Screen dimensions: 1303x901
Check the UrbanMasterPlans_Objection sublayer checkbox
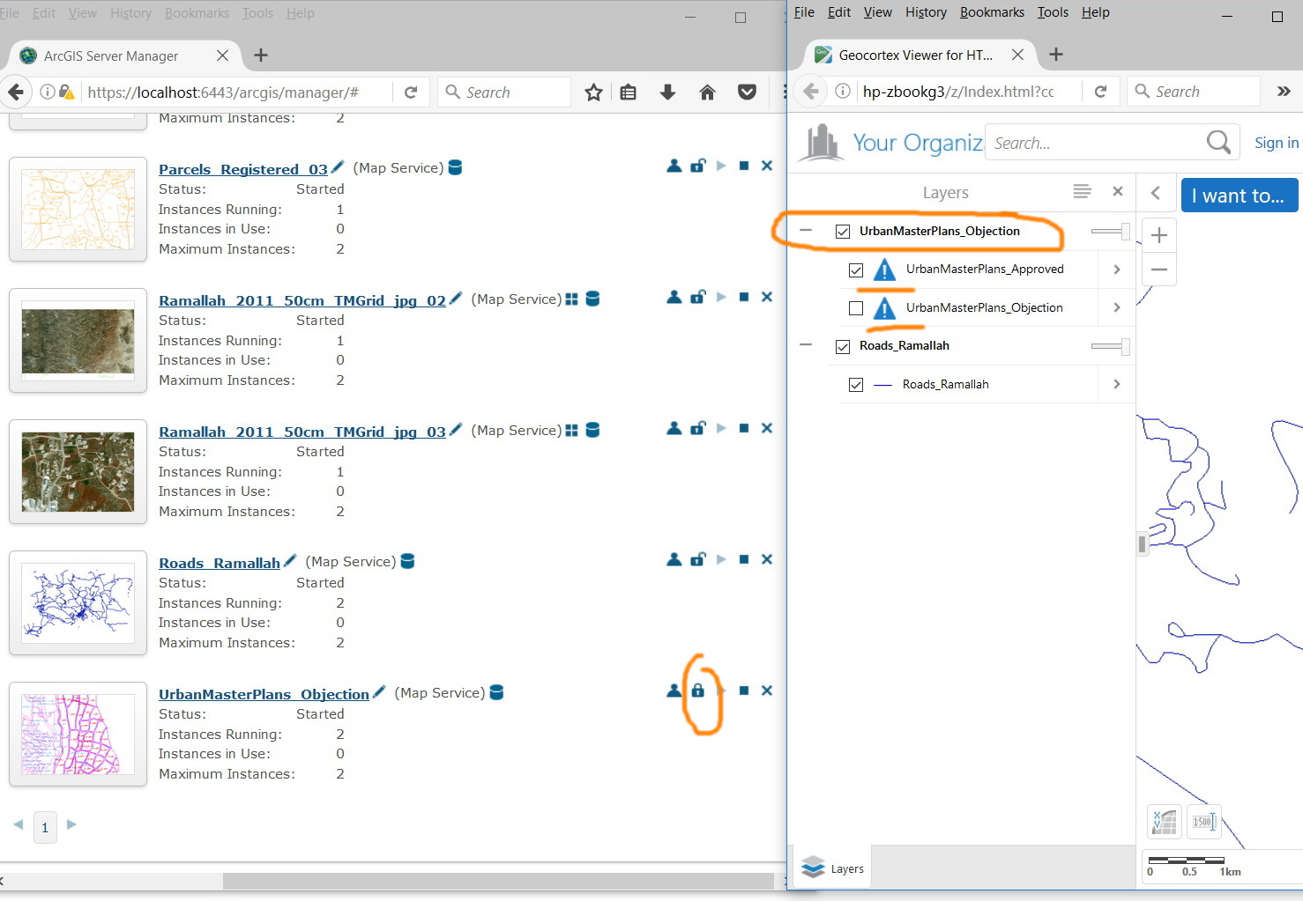pyautogui.click(x=855, y=308)
